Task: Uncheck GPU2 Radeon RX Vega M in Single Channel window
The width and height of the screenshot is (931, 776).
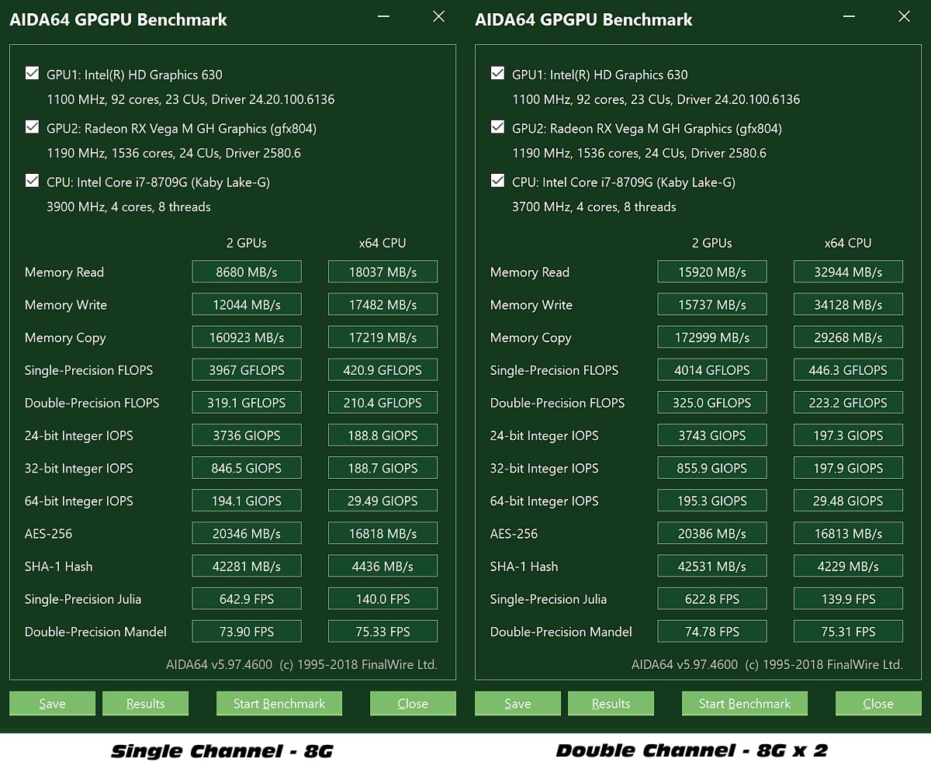Action: (x=32, y=127)
